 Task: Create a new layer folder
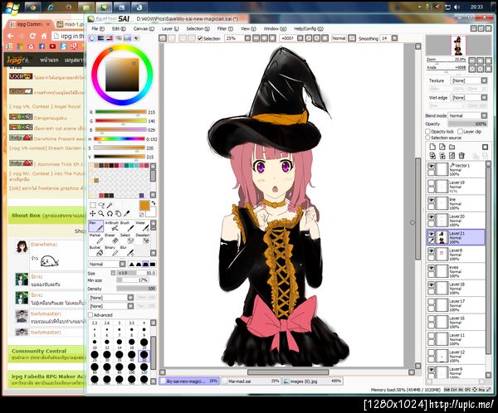[452, 147]
